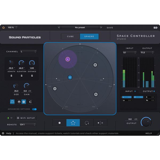Click the Azimuth value -32.3
Image resolution: width=160 pixels, height=160 pixels.
(x=11, y=68)
